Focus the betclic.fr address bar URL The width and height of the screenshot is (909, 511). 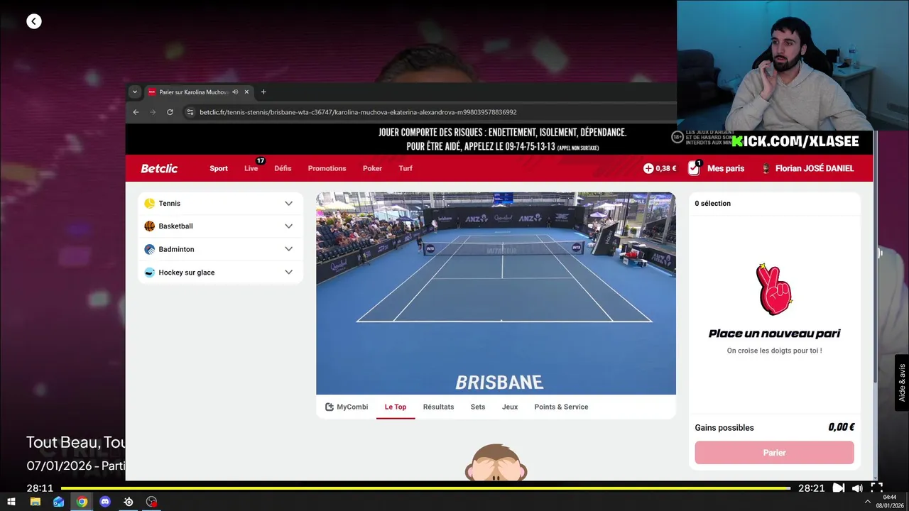pyautogui.click(x=358, y=112)
